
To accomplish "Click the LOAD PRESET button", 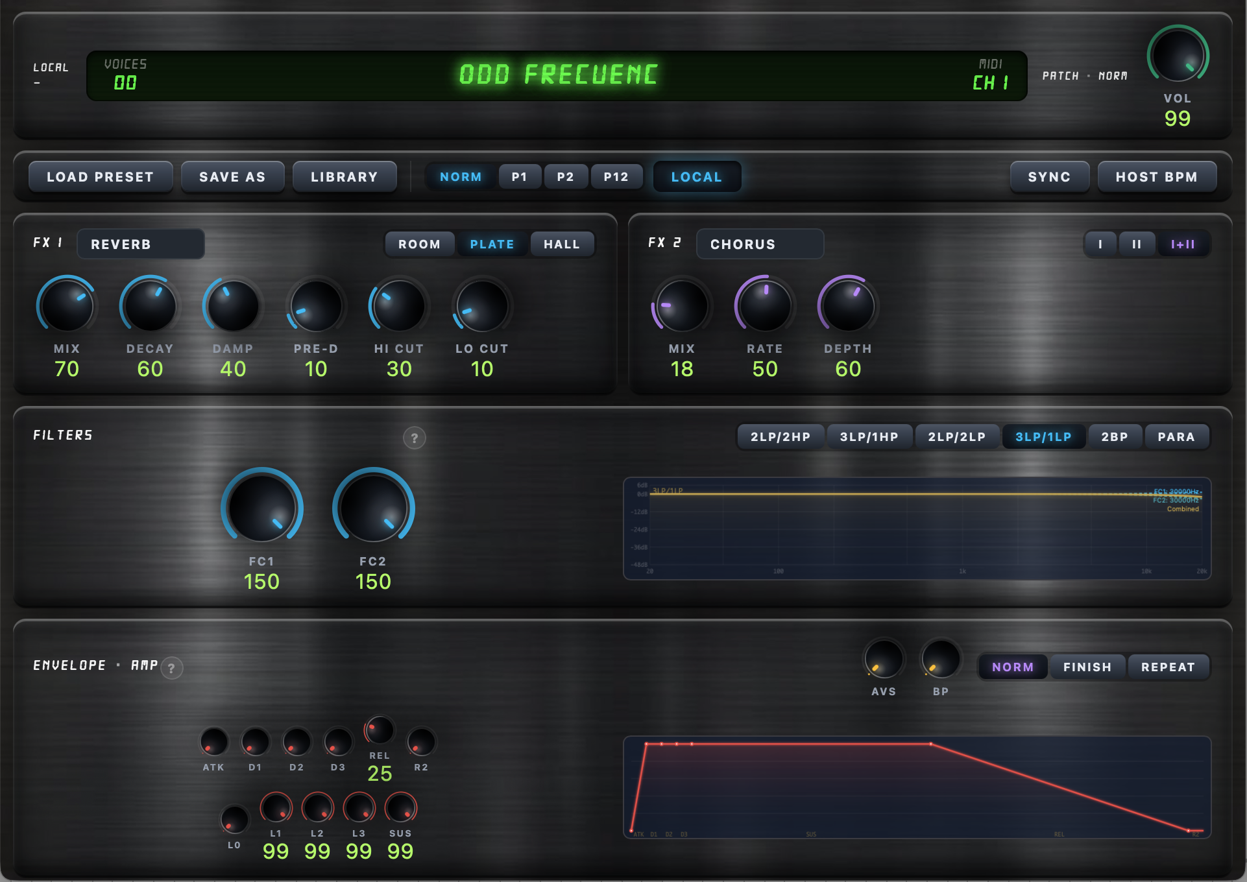I will pos(101,177).
